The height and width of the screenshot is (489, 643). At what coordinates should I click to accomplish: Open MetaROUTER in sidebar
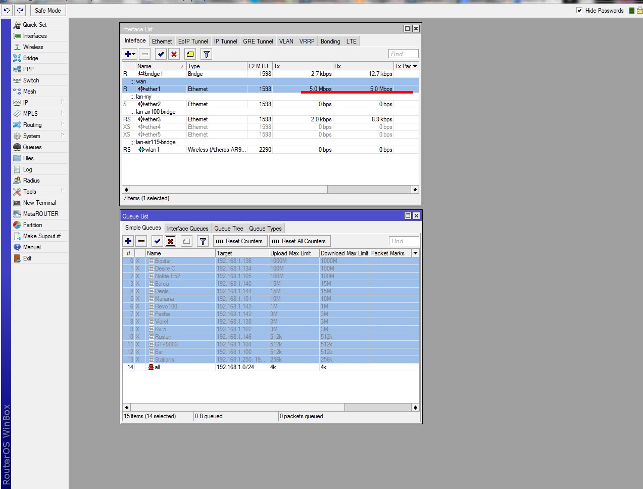[40, 214]
